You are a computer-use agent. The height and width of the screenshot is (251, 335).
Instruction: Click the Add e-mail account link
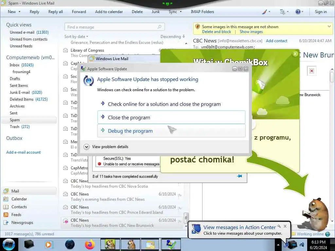(x=23, y=152)
